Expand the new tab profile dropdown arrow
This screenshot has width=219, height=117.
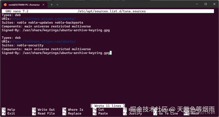click(57, 4)
